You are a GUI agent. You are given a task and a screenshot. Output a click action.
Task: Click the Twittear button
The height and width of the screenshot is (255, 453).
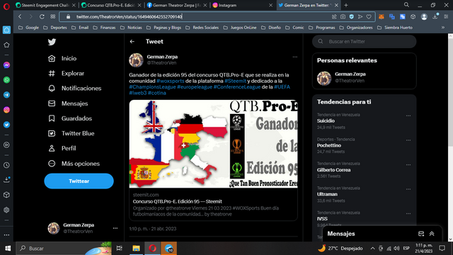(x=79, y=181)
